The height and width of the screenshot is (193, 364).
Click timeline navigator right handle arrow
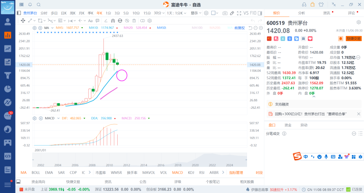246,160
